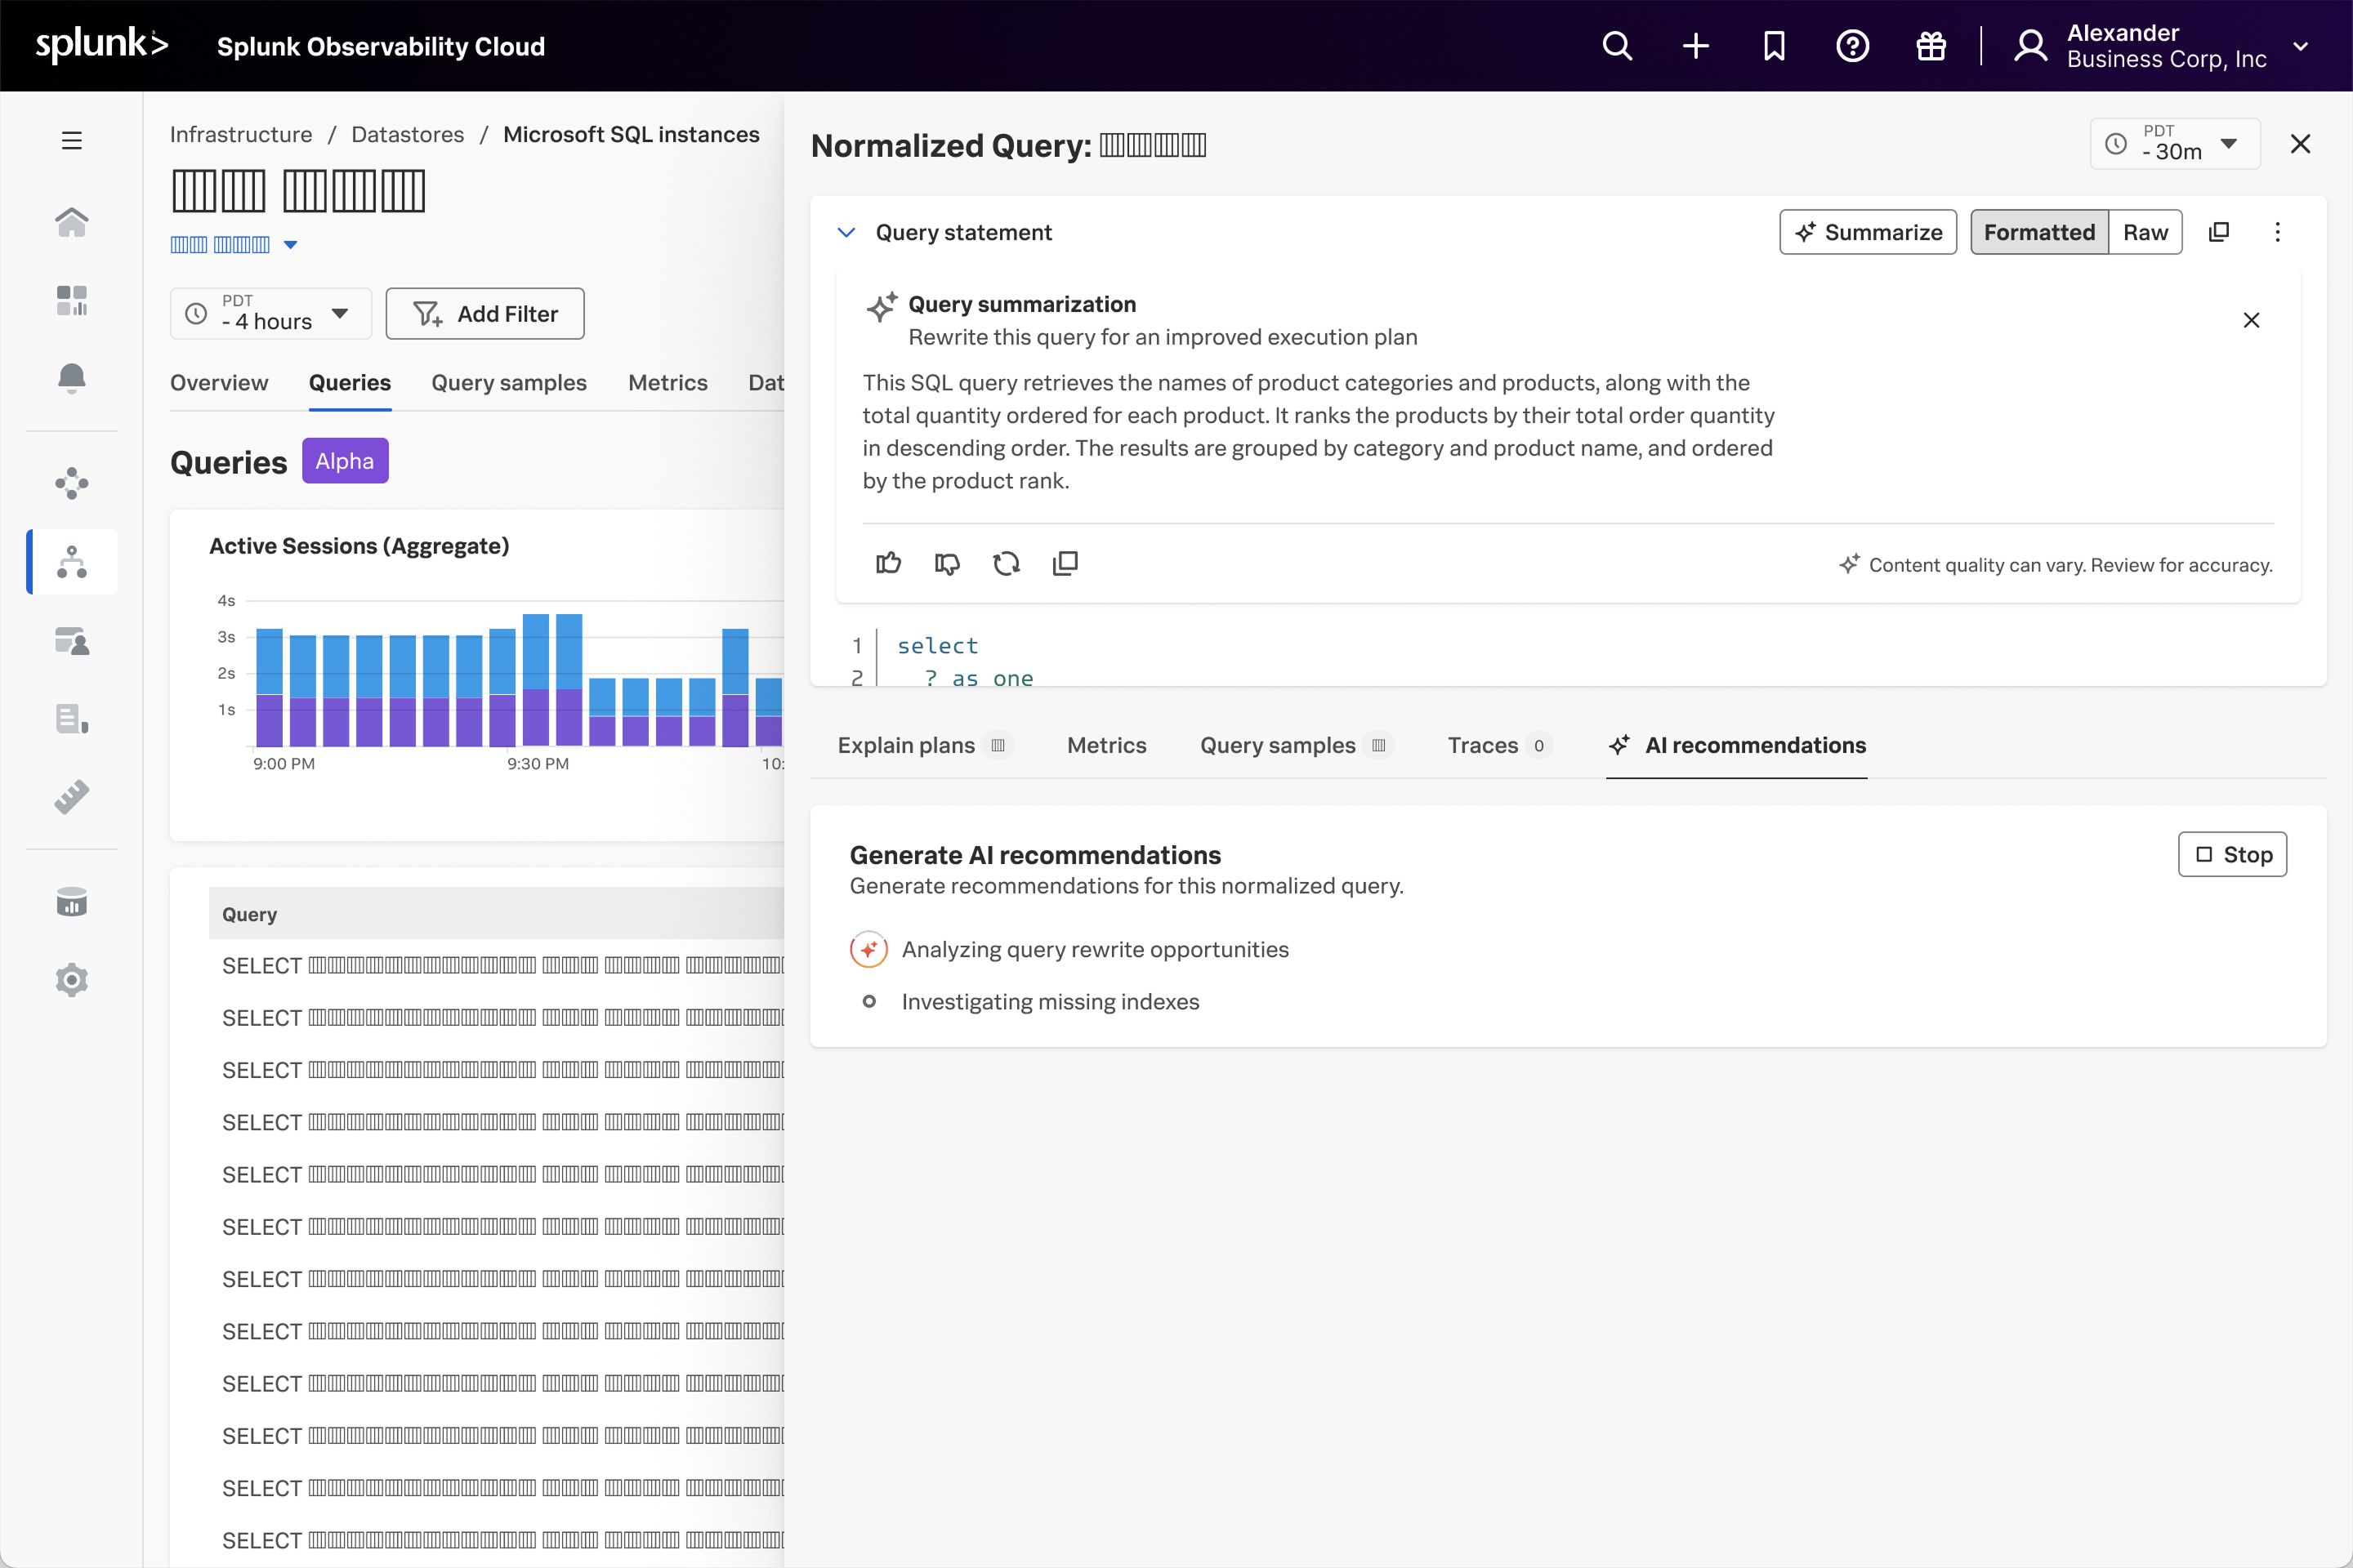Select the Formatted query view
This screenshot has height=1568, width=2353.
pyautogui.click(x=2039, y=232)
